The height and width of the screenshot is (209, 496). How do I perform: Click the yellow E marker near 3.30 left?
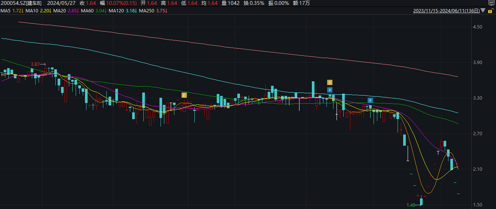click(184, 95)
